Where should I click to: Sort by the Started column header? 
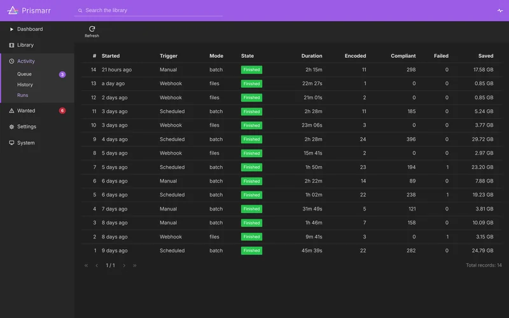[x=111, y=56]
